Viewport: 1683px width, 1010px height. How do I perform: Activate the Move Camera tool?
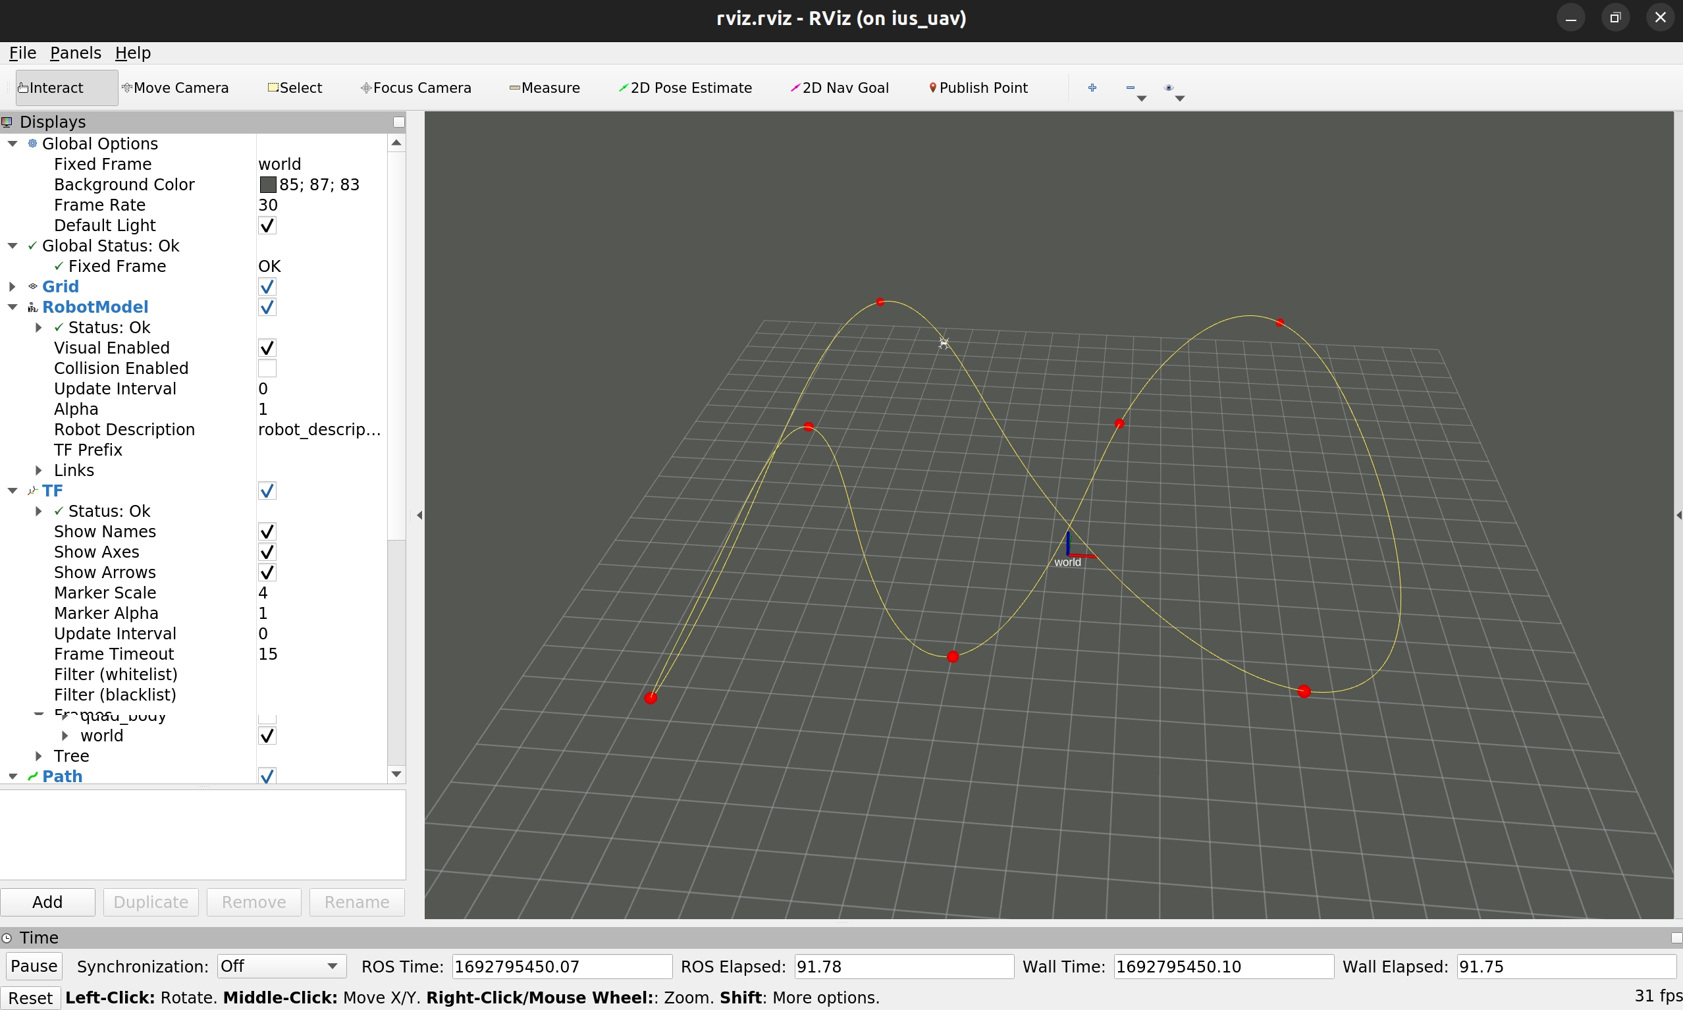(x=175, y=88)
